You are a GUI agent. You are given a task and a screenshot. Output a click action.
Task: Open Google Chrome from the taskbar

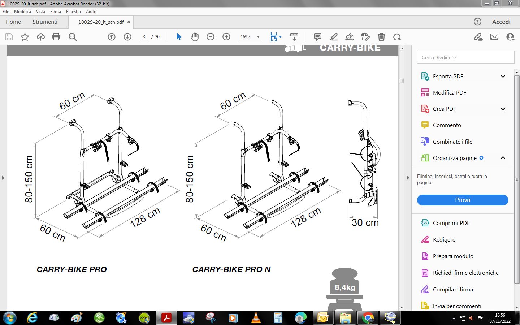[368, 318]
